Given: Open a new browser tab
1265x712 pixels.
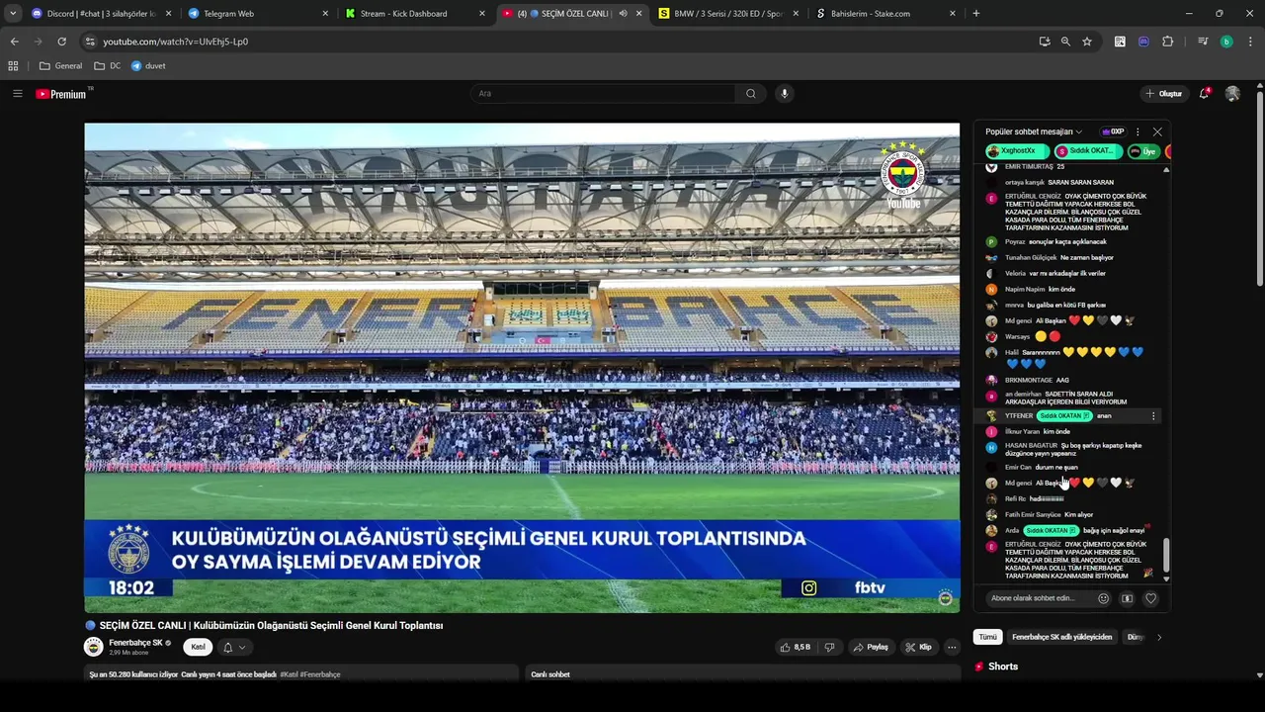Looking at the screenshot, I should [976, 14].
